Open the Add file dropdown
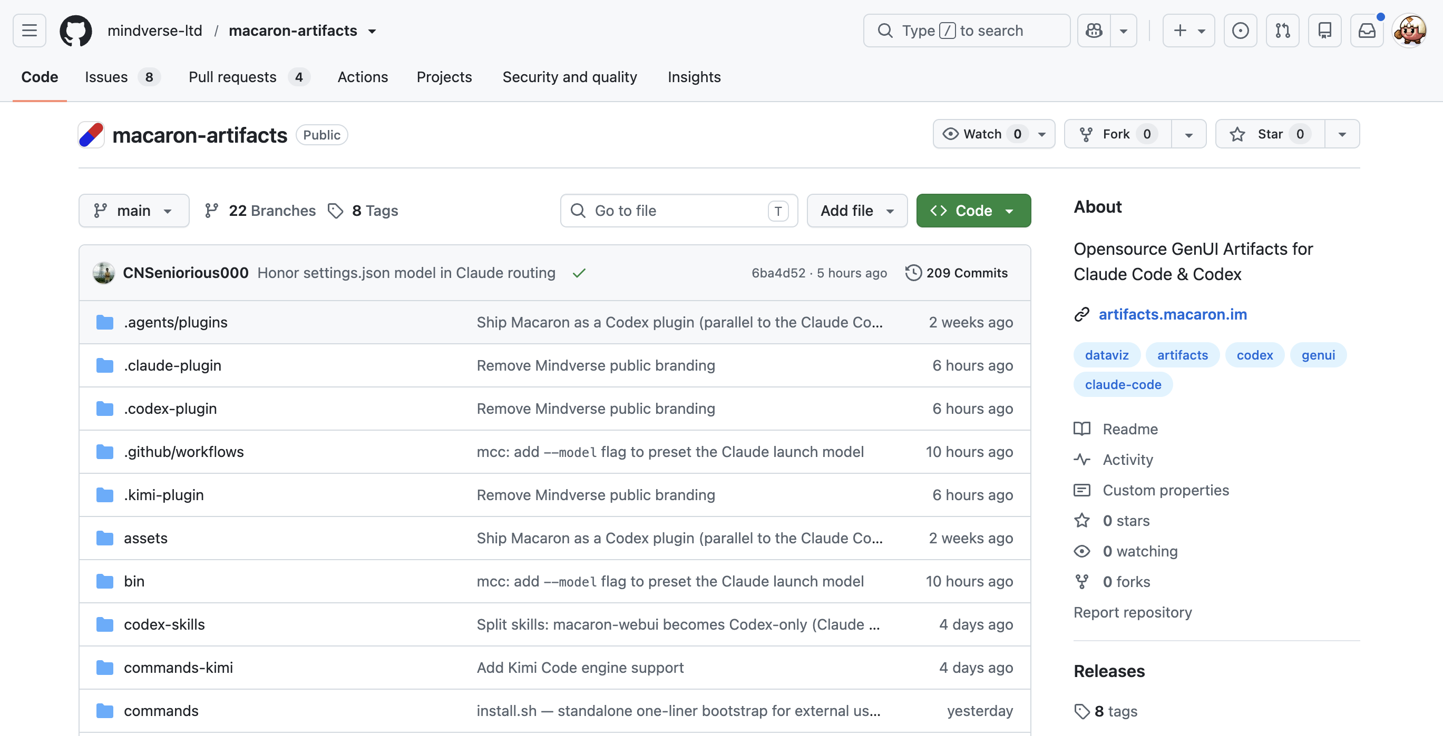The height and width of the screenshot is (736, 1443). click(x=857, y=211)
